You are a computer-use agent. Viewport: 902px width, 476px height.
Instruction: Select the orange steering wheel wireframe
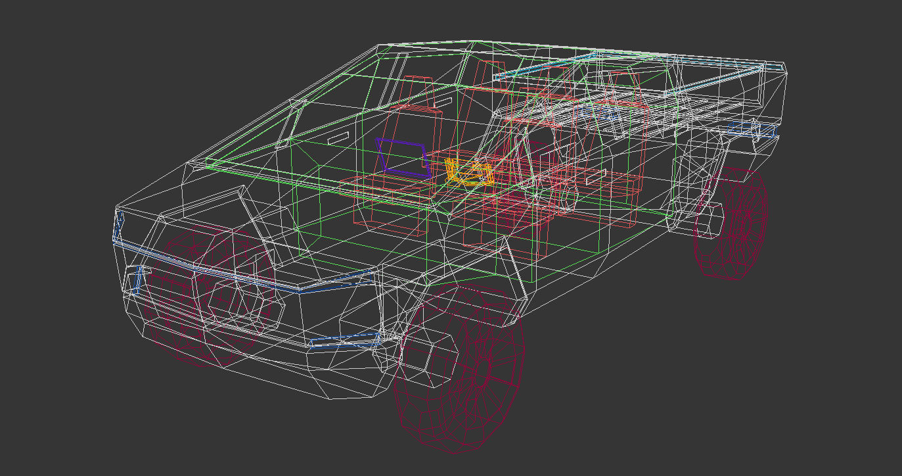pyautogui.click(x=470, y=172)
